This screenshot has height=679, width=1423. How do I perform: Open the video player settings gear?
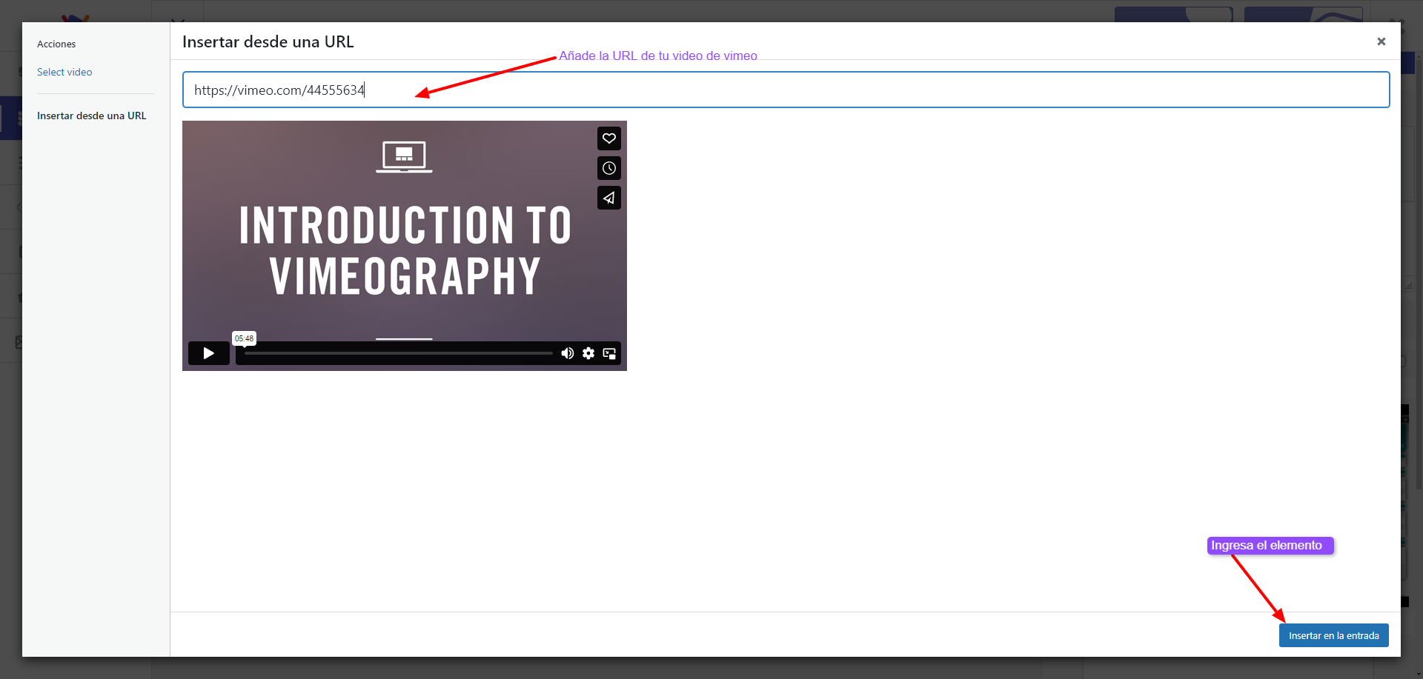coord(588,353)
